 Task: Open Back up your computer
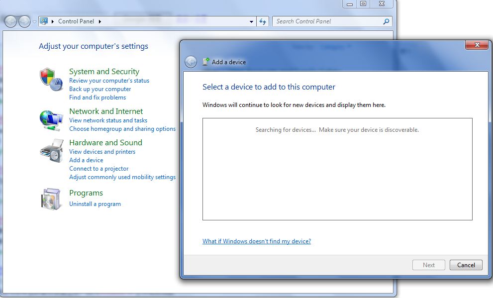click(100, 89)
